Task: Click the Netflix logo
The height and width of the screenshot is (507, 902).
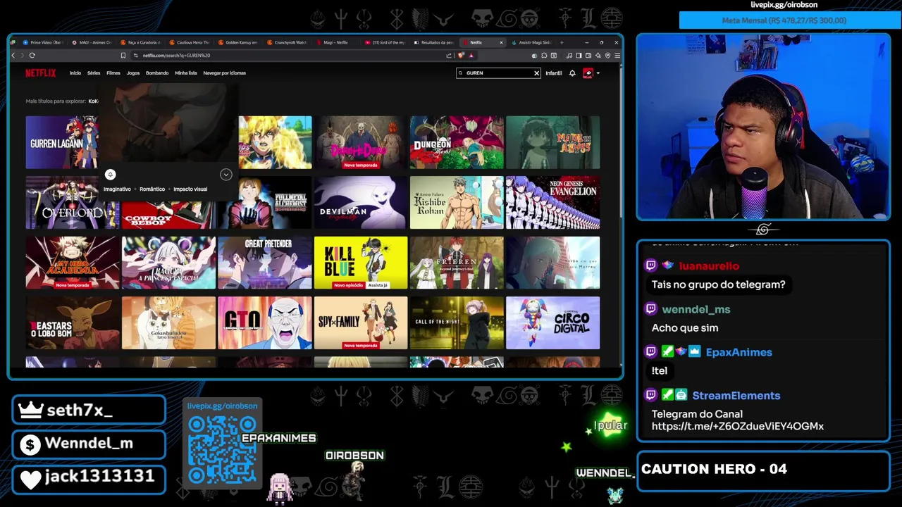Action: pyautogui.click(x=41, y=73)
